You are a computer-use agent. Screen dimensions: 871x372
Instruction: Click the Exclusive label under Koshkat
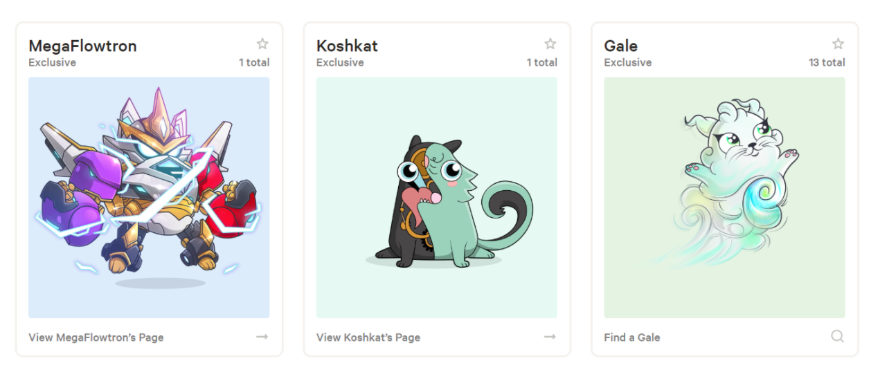click(340, 62)
